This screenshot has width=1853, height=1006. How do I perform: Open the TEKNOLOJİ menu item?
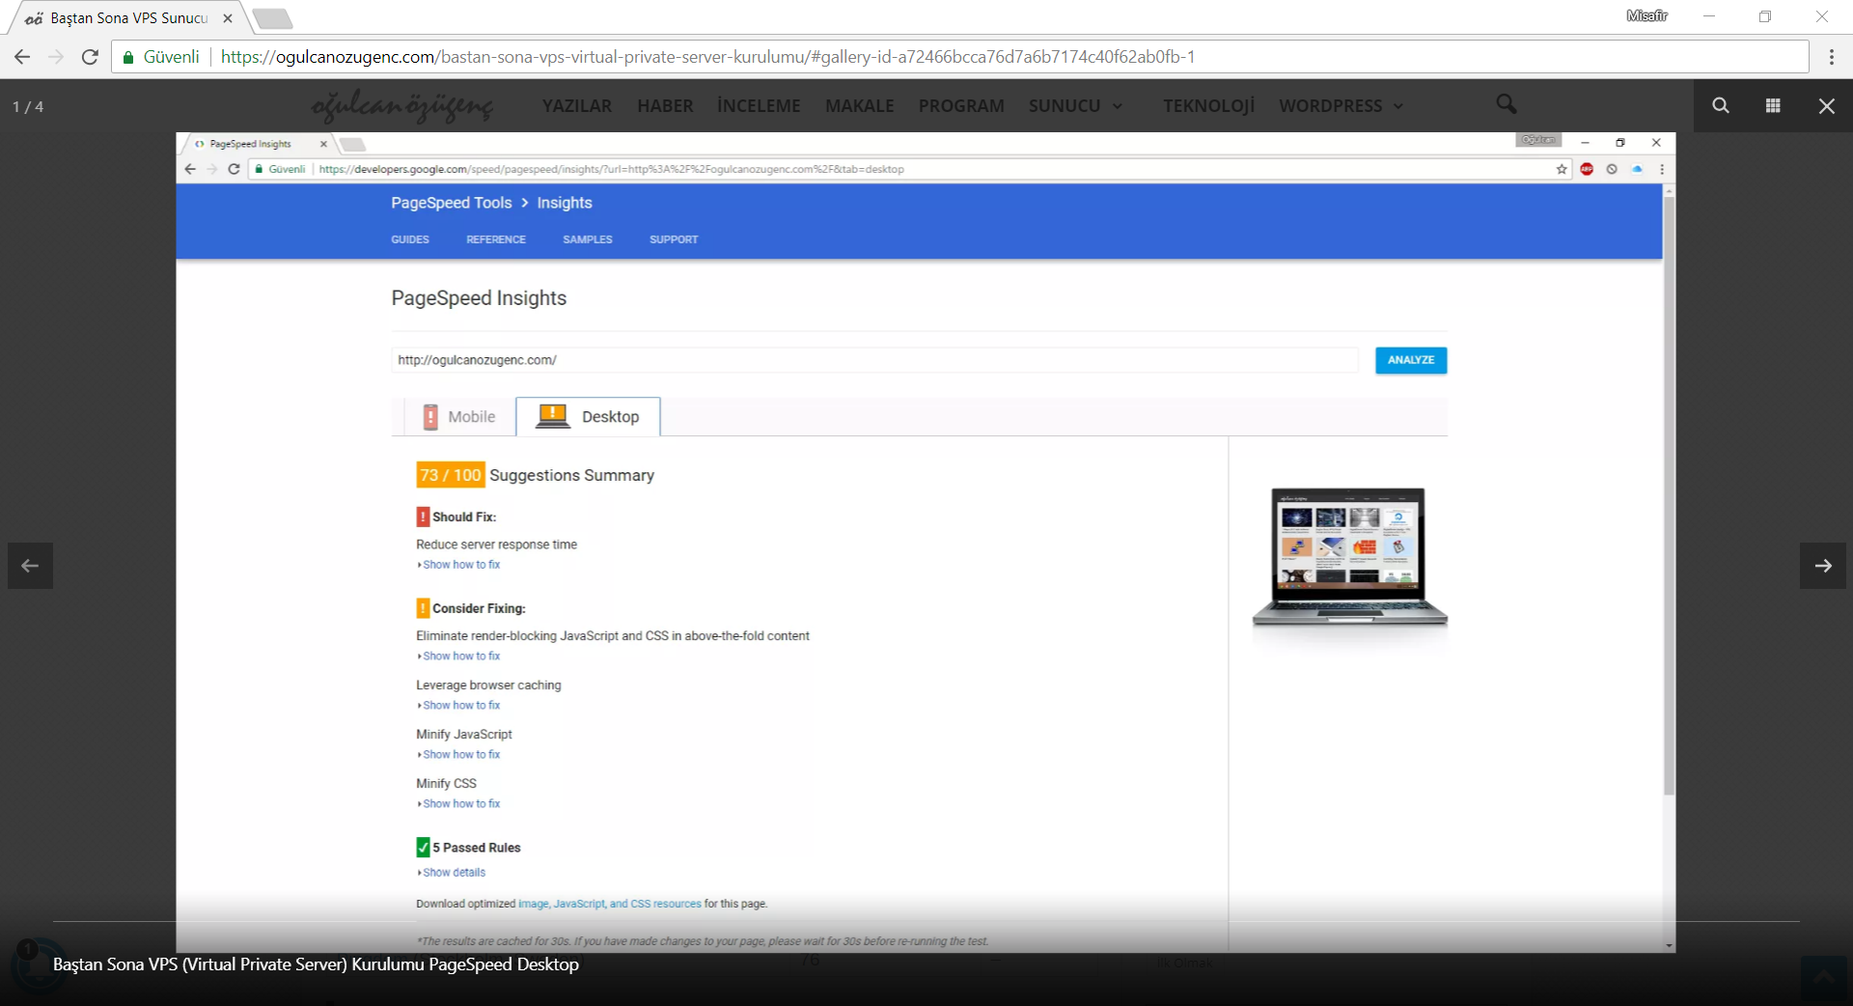tap(1209, 106)
